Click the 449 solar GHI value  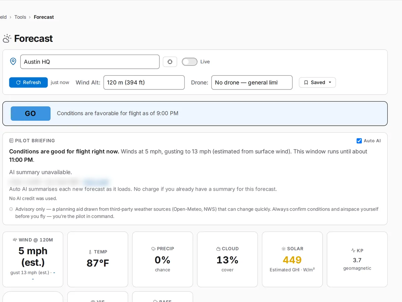coord(292,260)
